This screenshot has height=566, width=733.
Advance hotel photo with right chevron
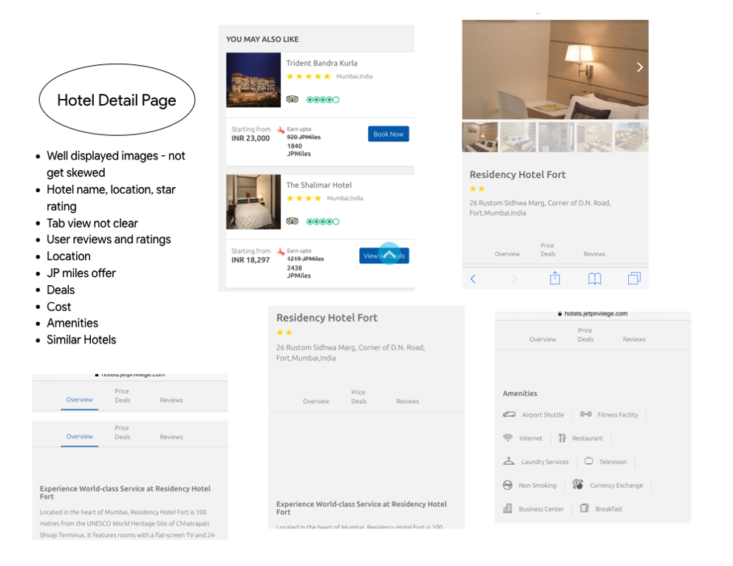(x=640, y=67)
